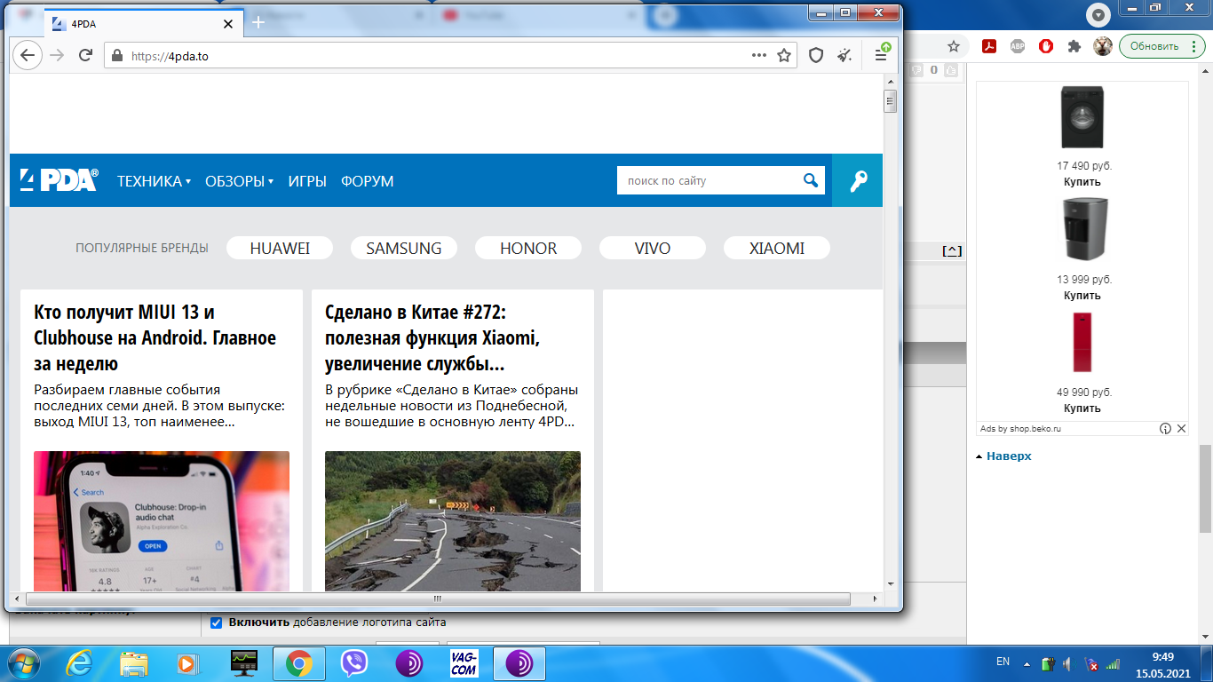
Task: Click the EN language indicator in tray
Action: click(1003, 662)
